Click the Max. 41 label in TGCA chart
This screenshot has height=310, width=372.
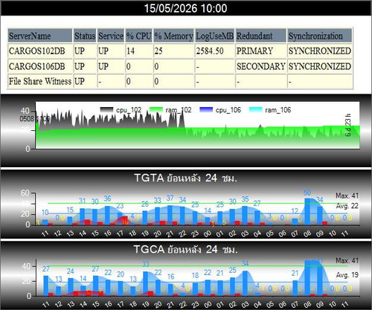[x=347, y=261]
